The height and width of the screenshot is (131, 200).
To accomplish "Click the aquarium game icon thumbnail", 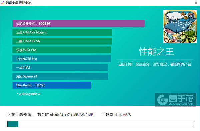I will [x=180, y=27].
